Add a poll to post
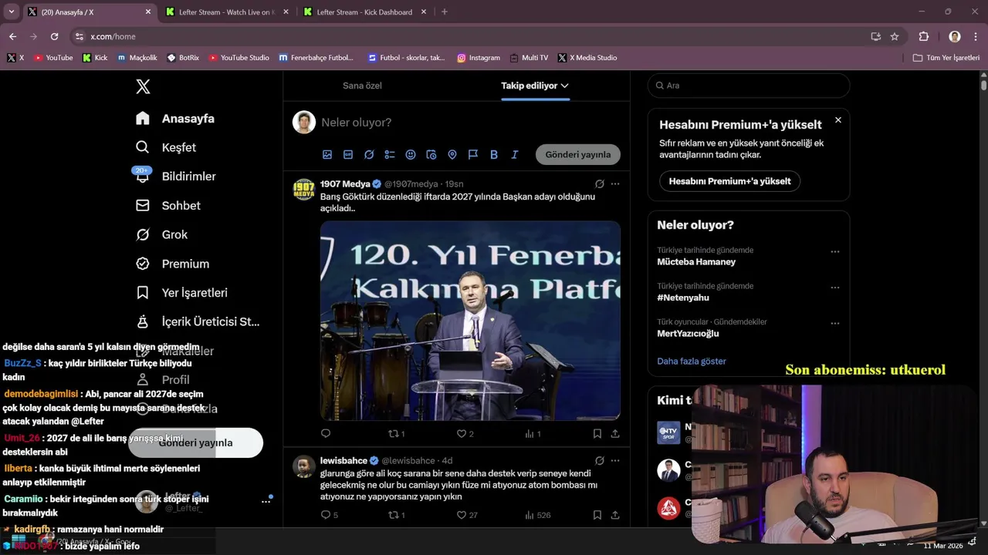The height and width of the screenshot is (555, 988). [390, 155]
